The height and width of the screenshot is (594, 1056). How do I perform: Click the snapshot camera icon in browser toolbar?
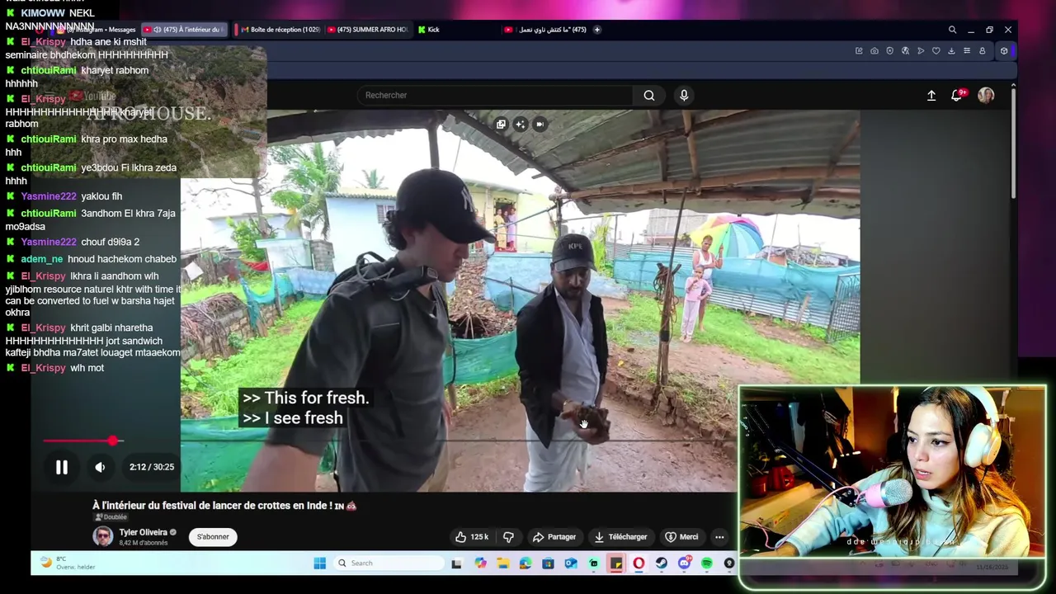point(874,51)
